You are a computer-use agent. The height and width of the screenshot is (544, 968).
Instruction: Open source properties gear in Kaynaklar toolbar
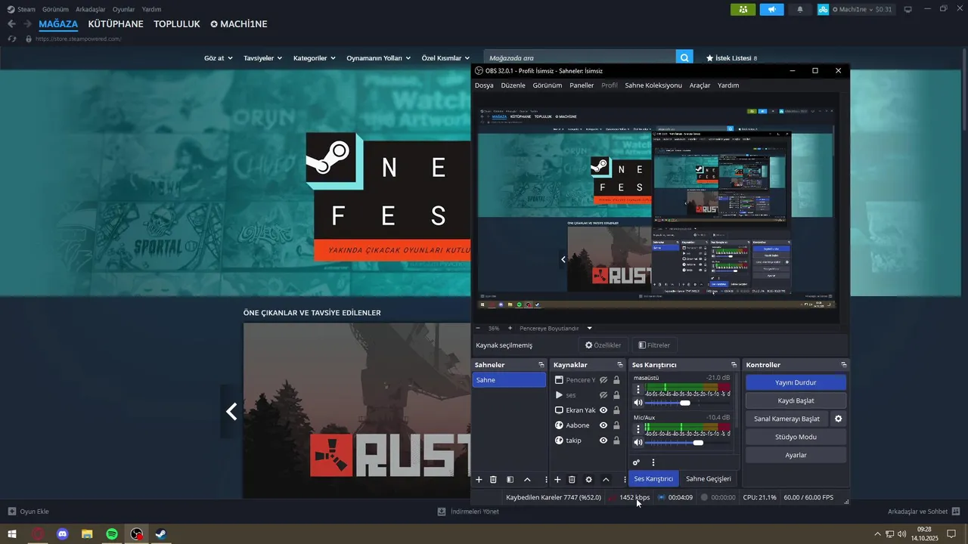point(589,480)
